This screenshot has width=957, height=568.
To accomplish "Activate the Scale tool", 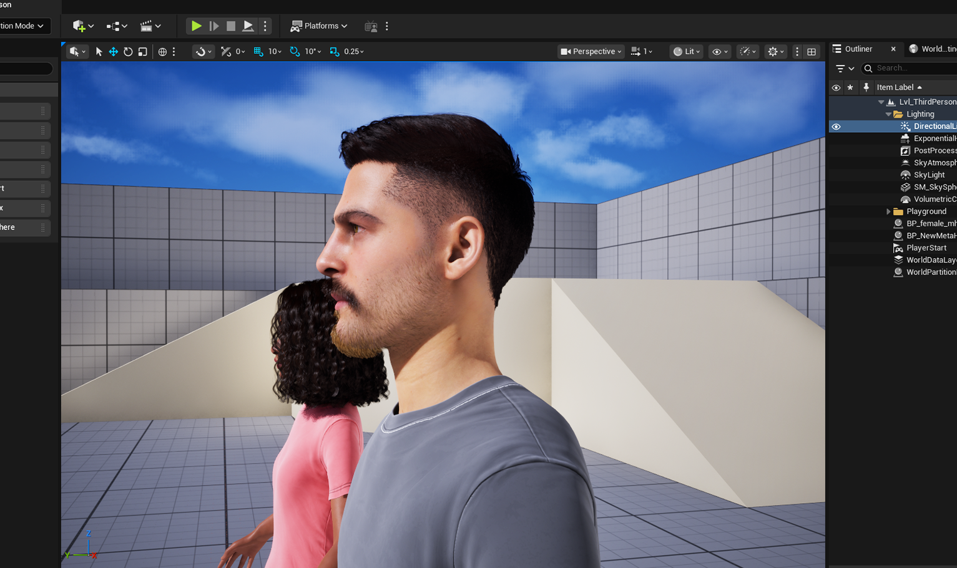I will pyautogui.click(x=142, y=52).
